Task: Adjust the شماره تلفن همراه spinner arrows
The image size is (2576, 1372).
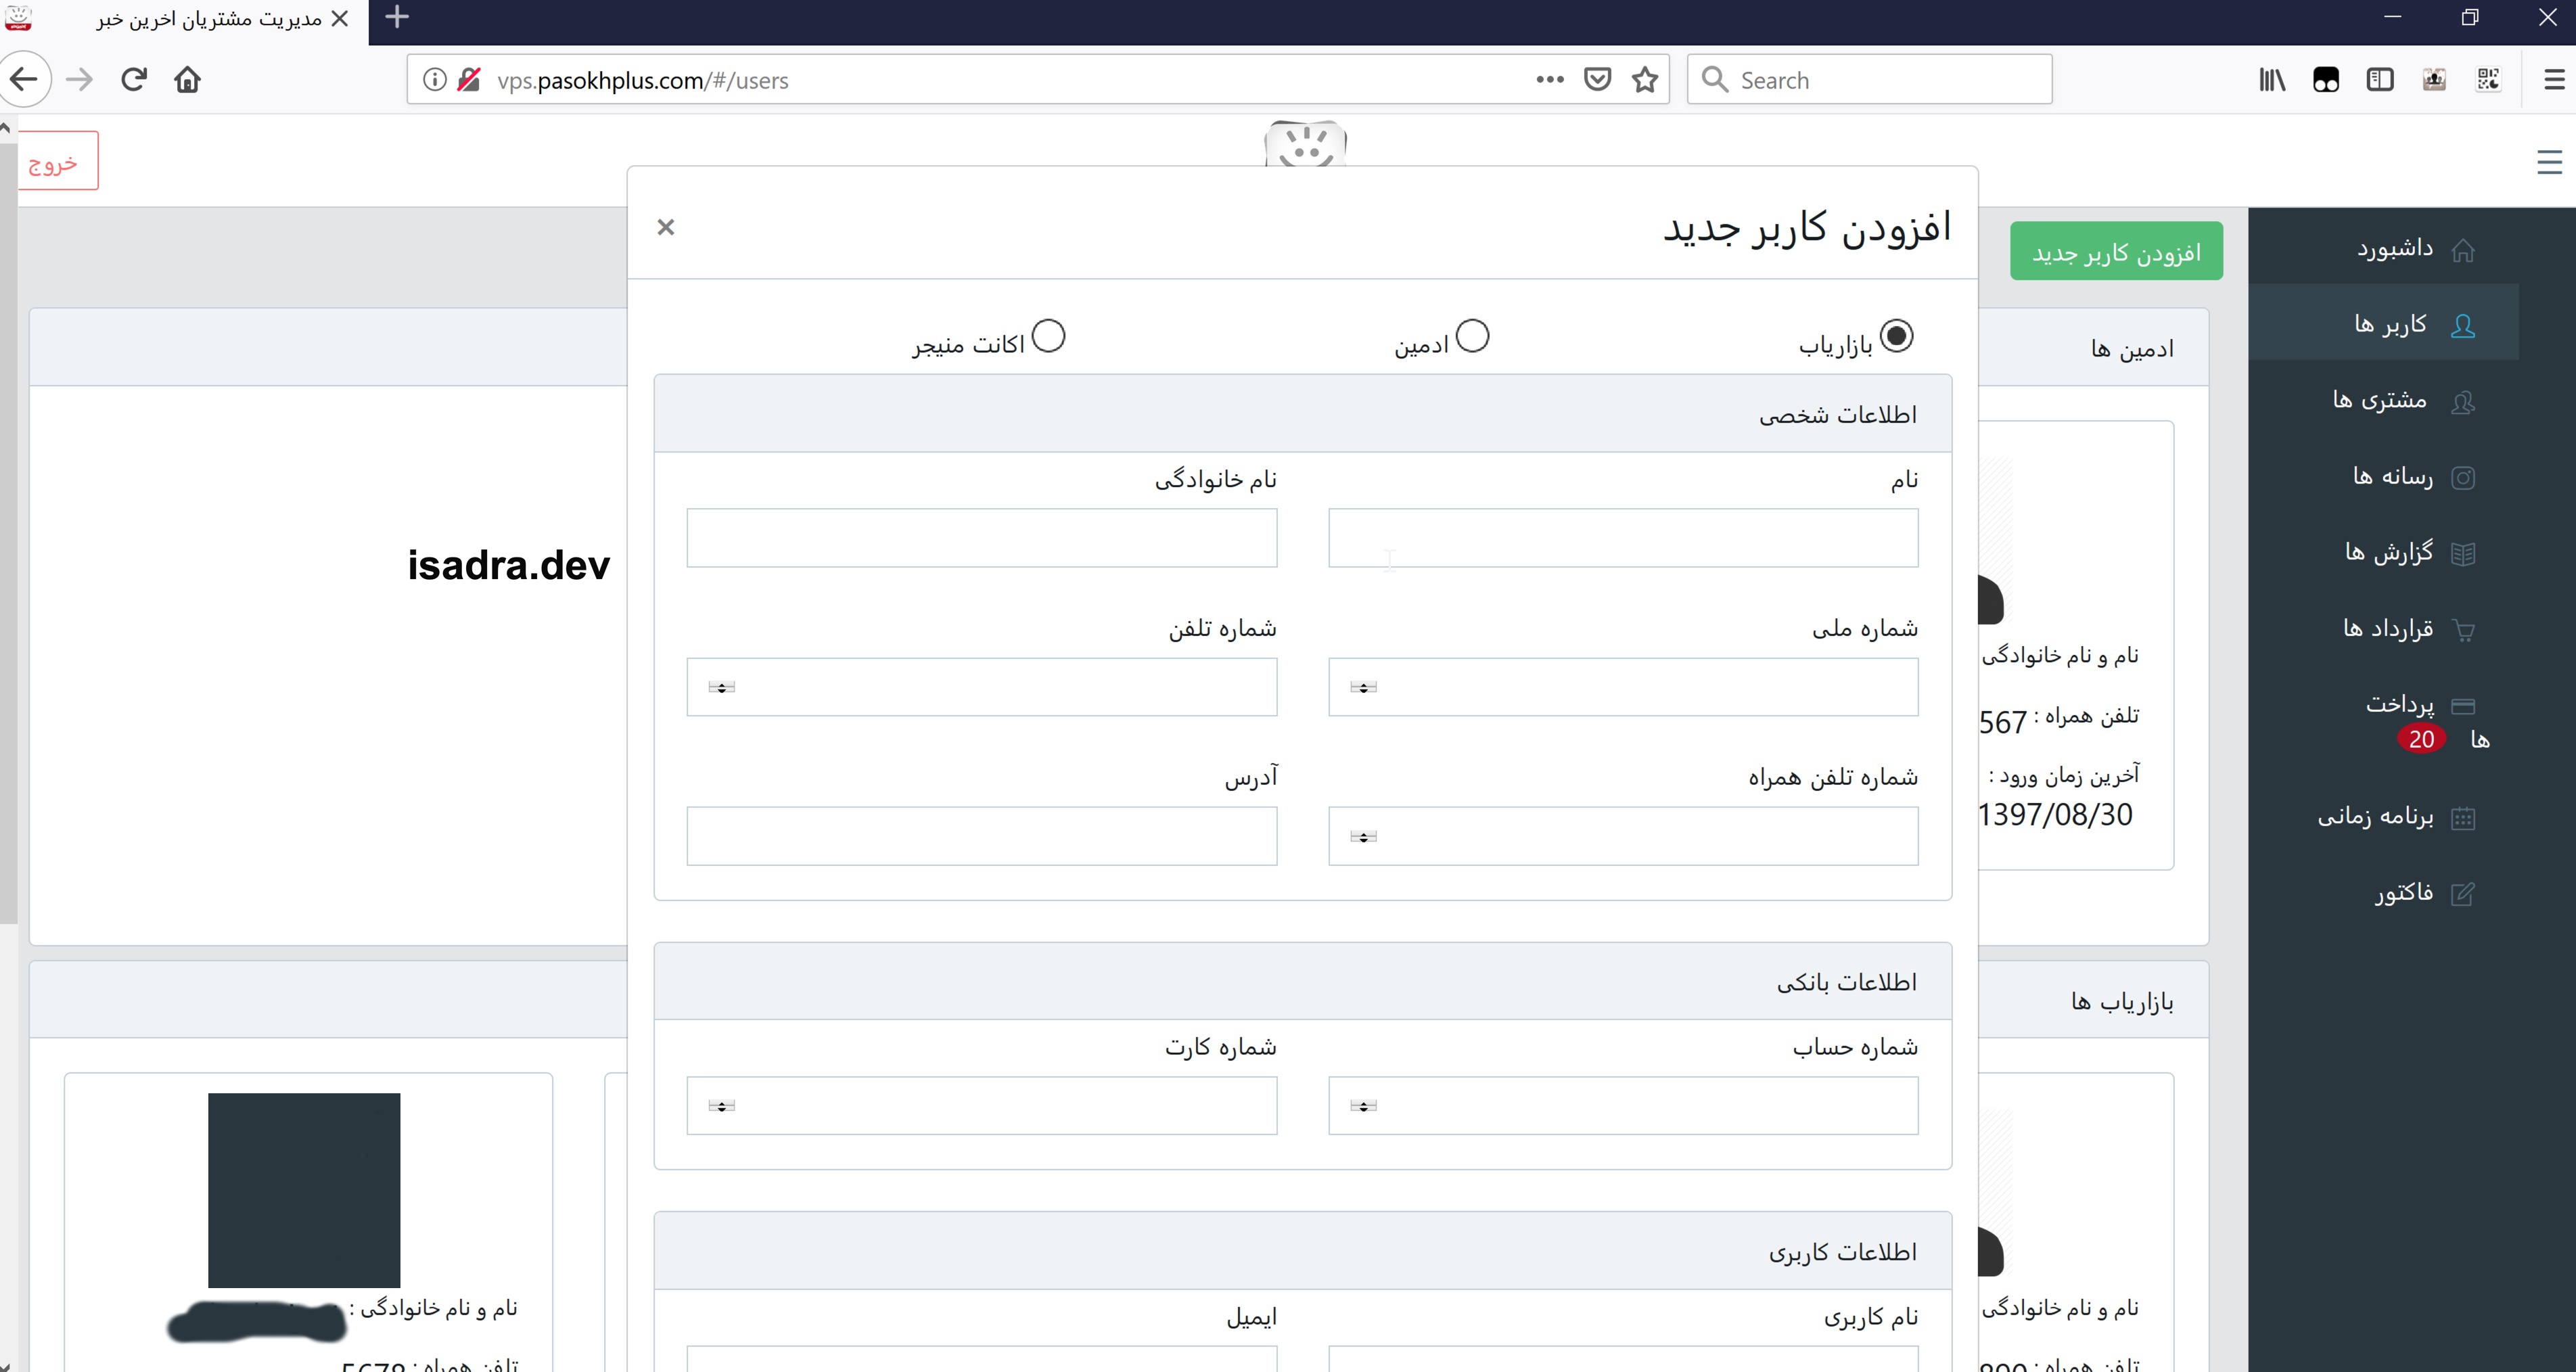Action: pyautogui.click(x=1363, y=836)
